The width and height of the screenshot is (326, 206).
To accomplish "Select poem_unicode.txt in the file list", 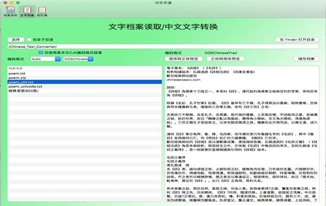I will [85, 87].
